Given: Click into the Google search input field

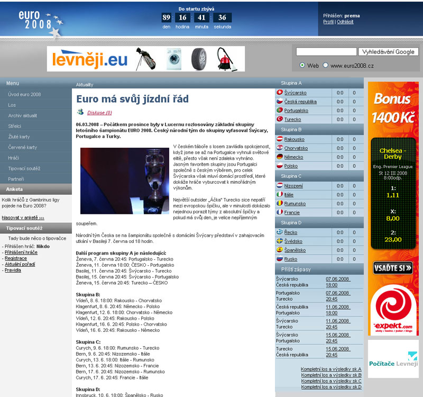Looking at the screenshot, I should (x=326, y=51).
